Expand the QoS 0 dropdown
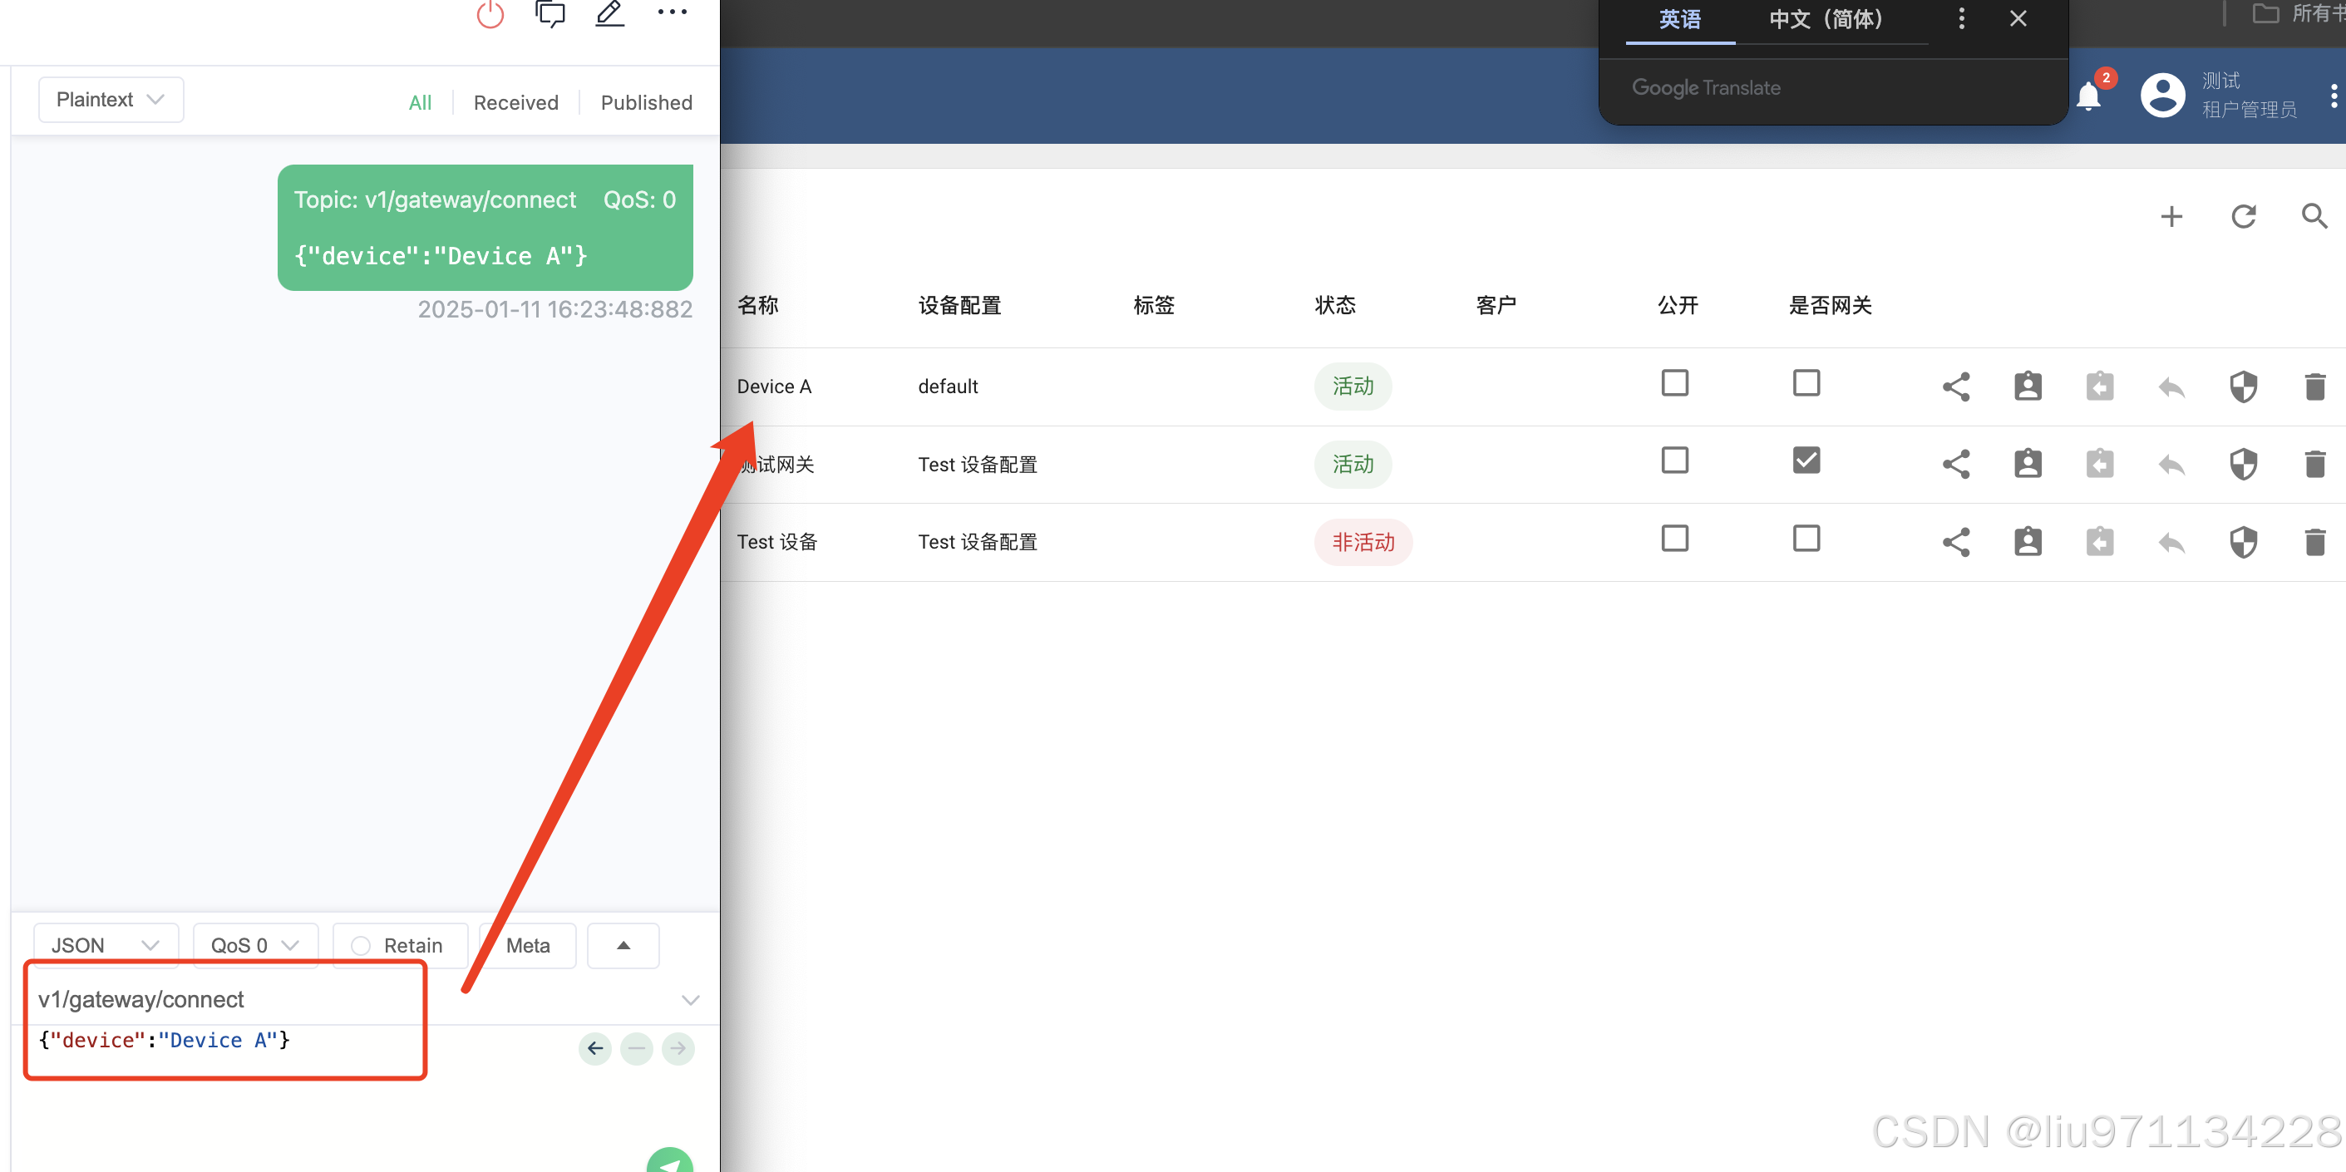2346x1172 pixels. point(254,946)
